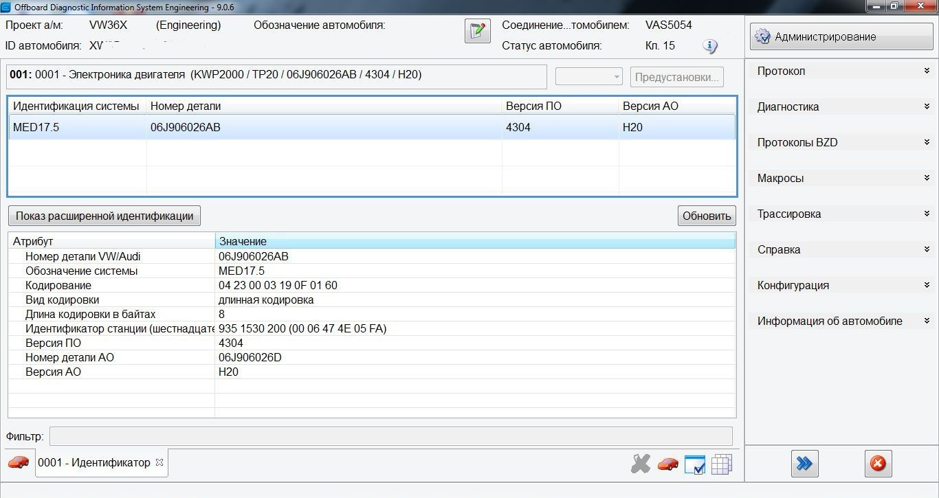This screenshot has height=498, width=939.
Task: Click the длинная кодировка value
Action: (x=266, y=299)
